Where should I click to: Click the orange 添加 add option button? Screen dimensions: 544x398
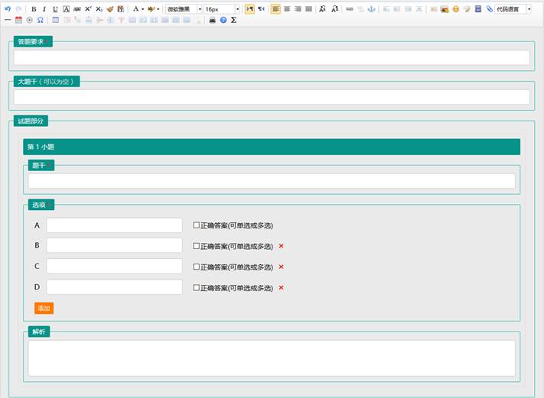44,309
